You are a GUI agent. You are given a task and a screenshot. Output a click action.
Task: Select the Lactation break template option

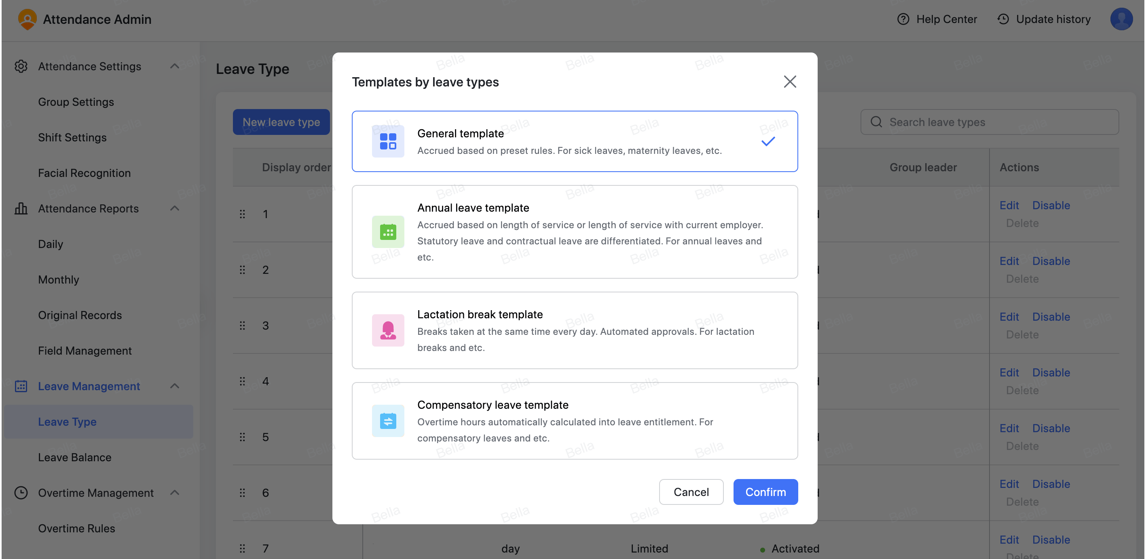coord(574,330)
